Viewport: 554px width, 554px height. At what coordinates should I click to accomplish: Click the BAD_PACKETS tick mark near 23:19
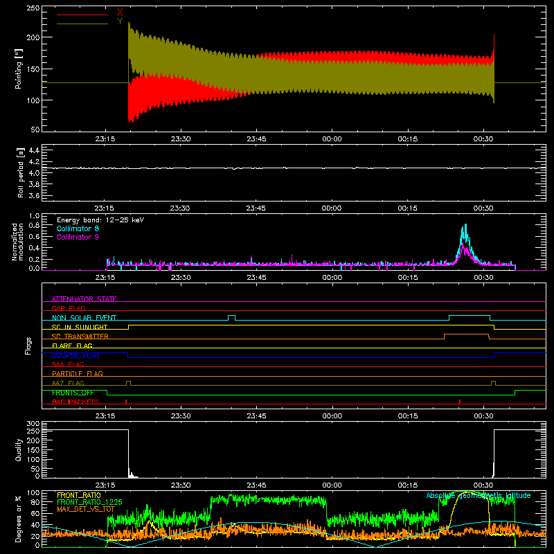(x=126, y=402)
